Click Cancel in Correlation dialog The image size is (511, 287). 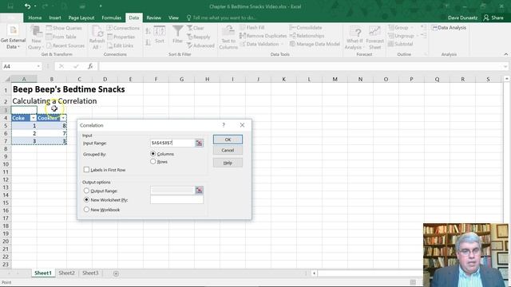click(x=228, y=151)
